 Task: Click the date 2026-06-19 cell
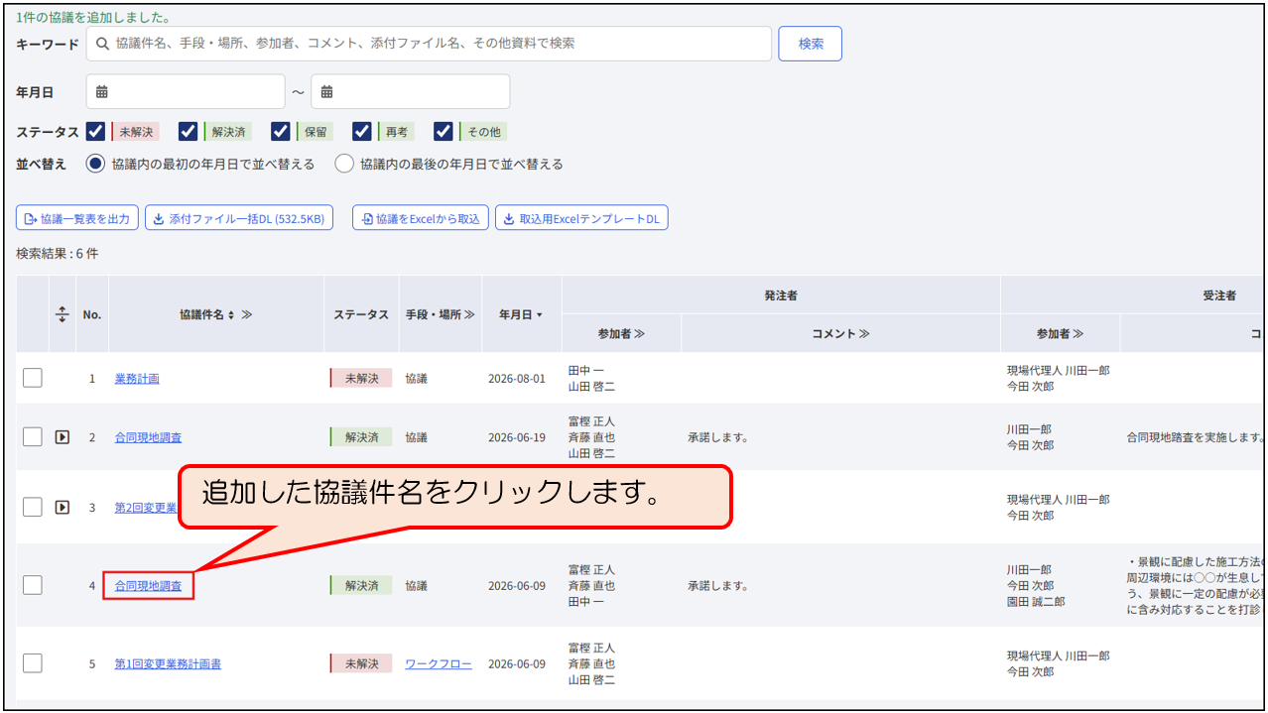(x=517, y=437)
